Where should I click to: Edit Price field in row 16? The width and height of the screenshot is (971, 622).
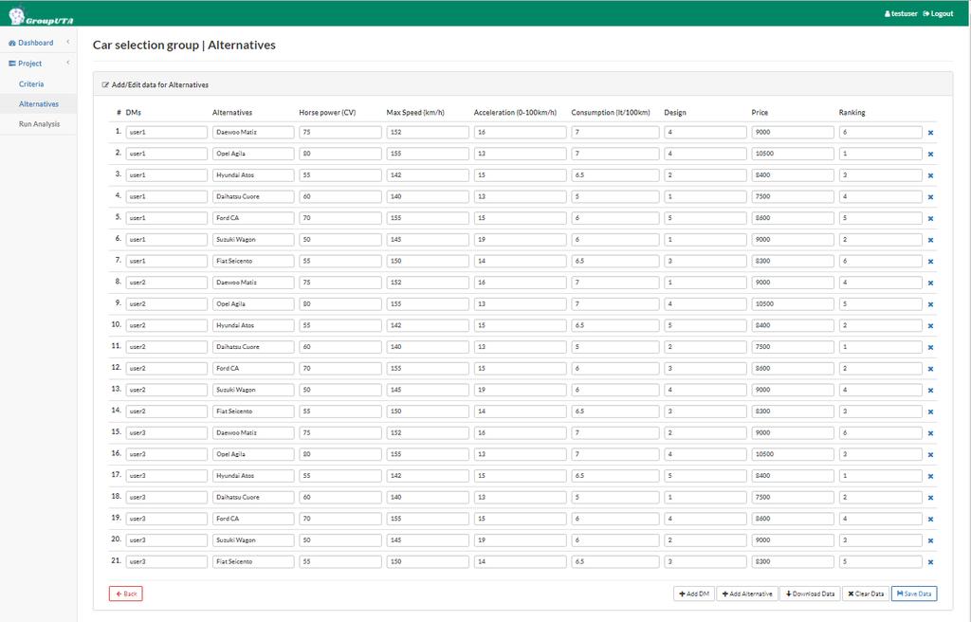[x=793, y=454]
